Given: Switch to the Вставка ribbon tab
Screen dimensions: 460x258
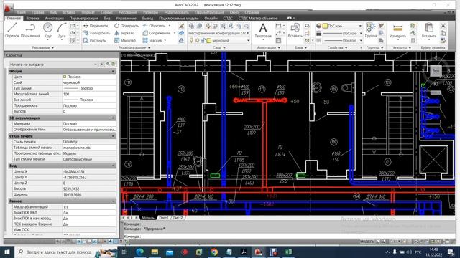Looking at the screenshot, I should [x=32, y=18].
